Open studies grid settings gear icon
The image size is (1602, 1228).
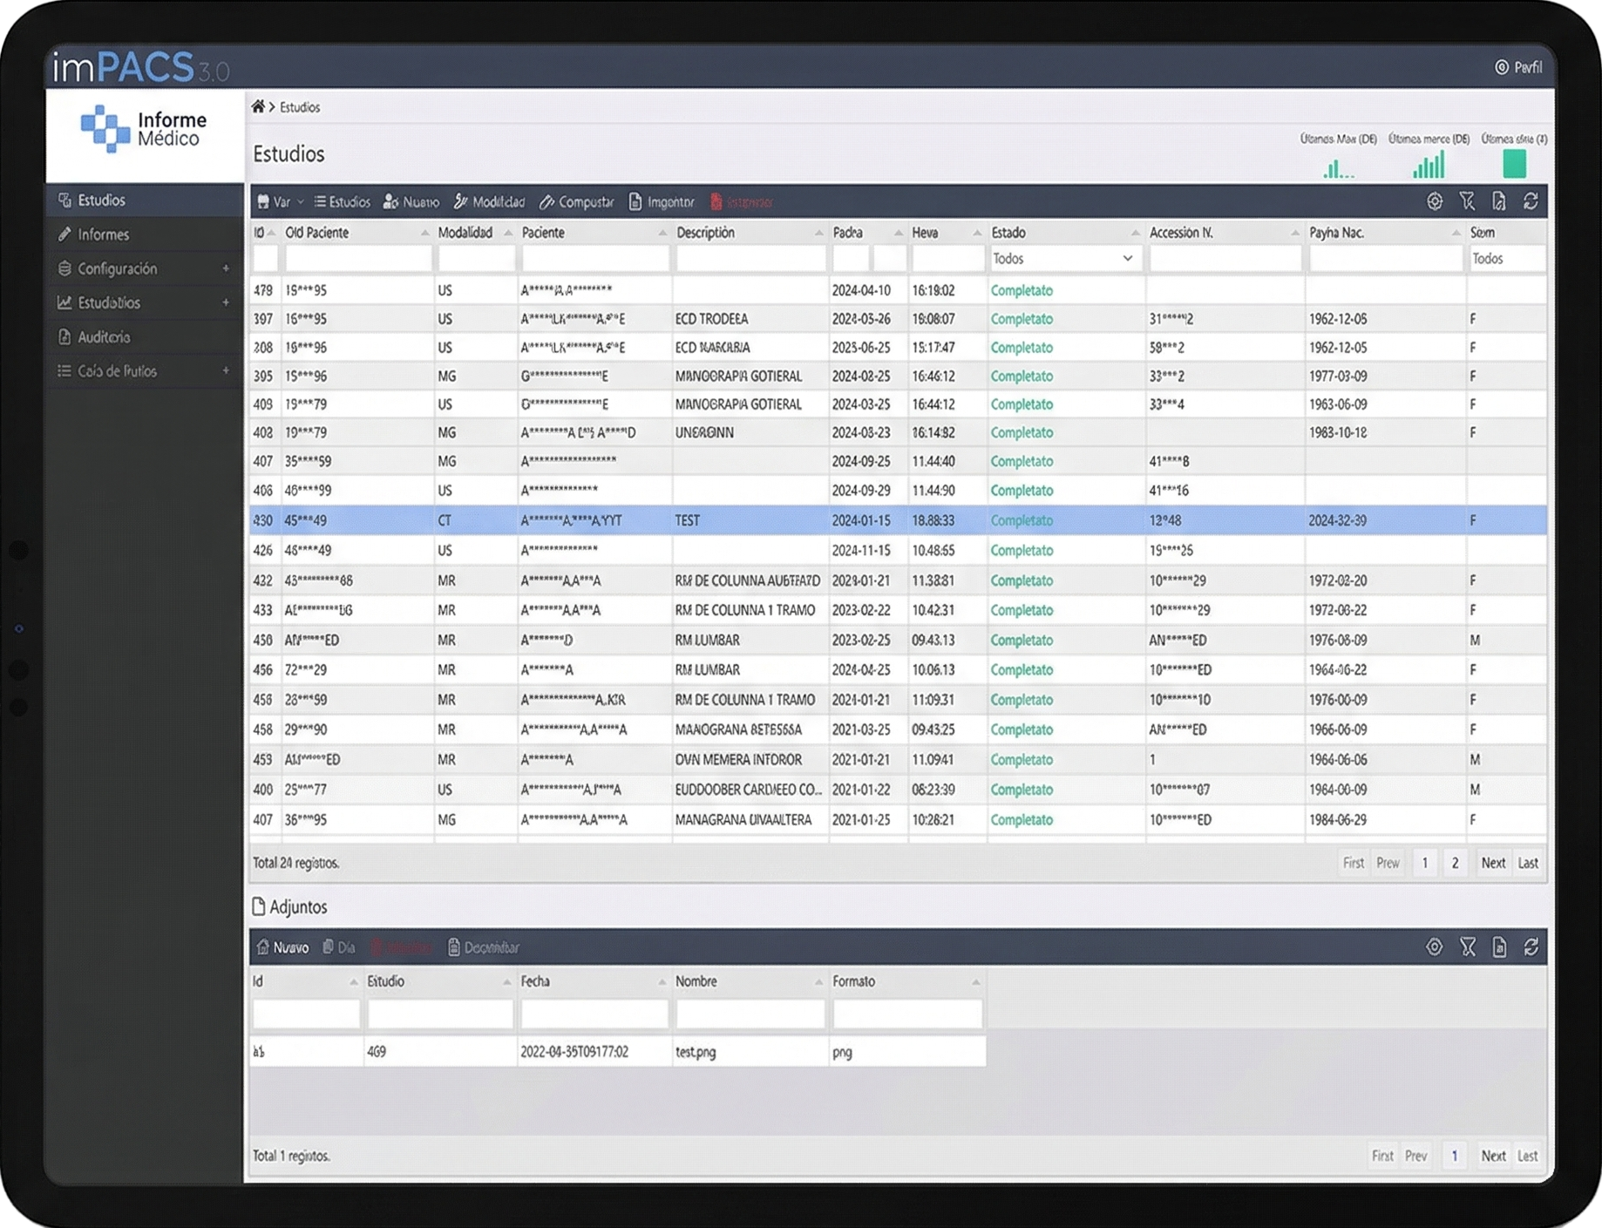point(1435,201)
